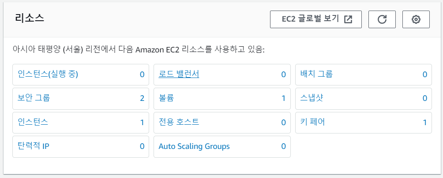This screenshot has width=443, height=178.
Task: Open the 로드 밸런서 link
Action: 179,74
